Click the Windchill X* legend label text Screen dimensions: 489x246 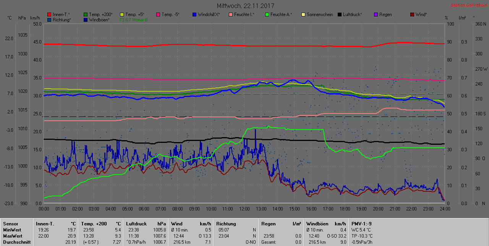pyautogui.click(x=209, y=15)
